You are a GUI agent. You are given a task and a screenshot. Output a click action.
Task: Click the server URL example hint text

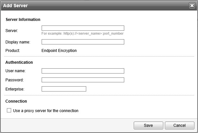(82, 33)
